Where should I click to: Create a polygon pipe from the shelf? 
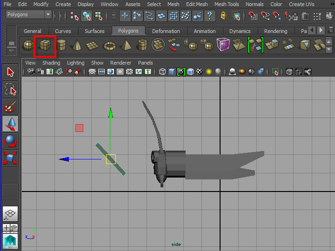(142, 45)
